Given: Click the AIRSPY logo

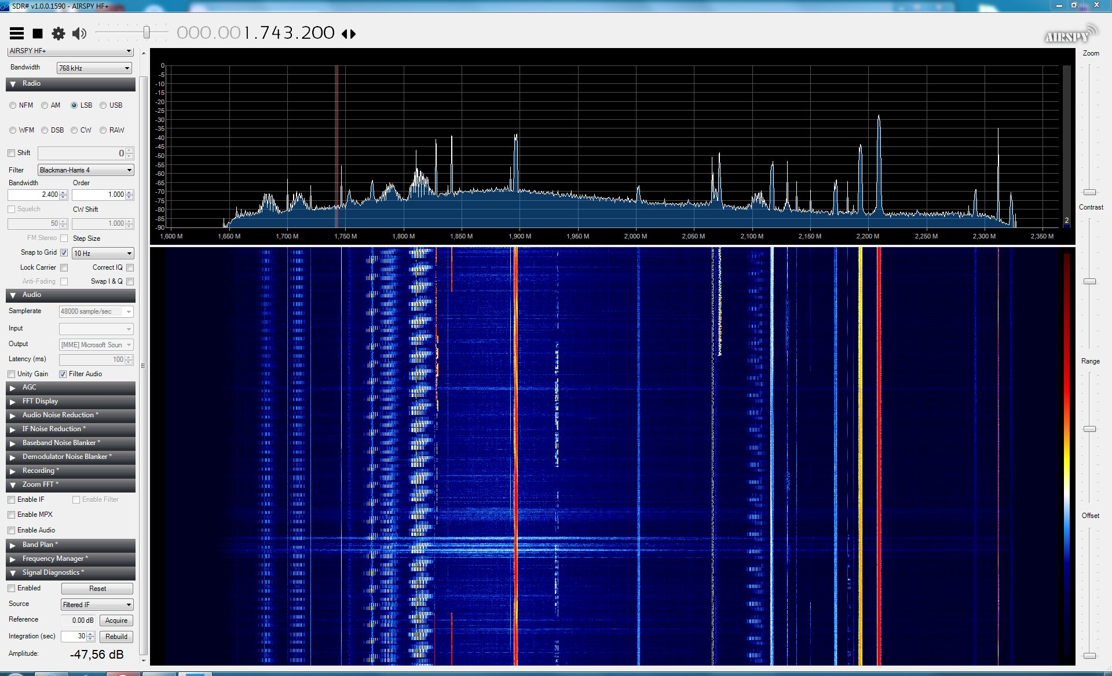Looking at the screenshot, I should coord(1070,35).
